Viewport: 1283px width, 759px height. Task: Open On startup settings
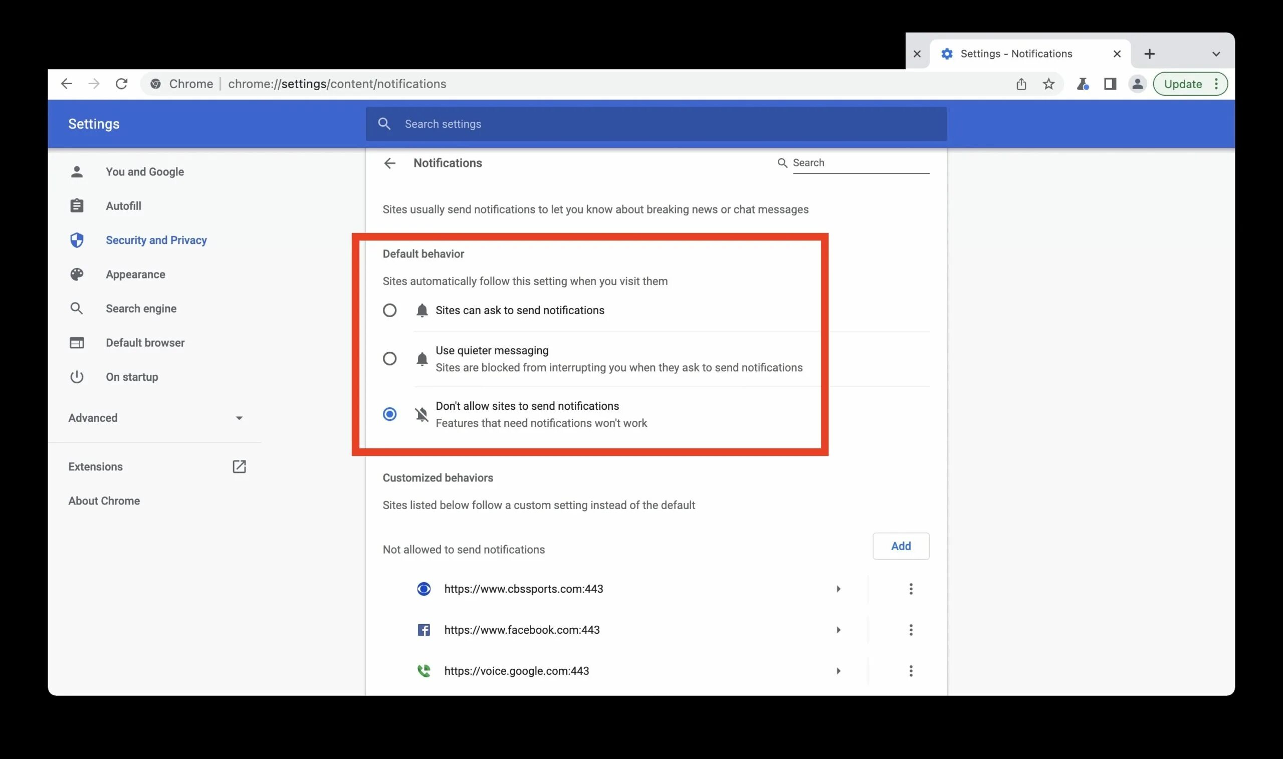(131, 377)
